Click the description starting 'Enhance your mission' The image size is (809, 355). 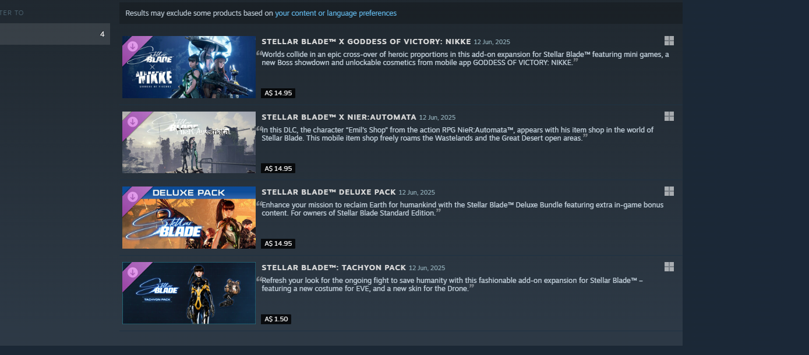[462, 209]
